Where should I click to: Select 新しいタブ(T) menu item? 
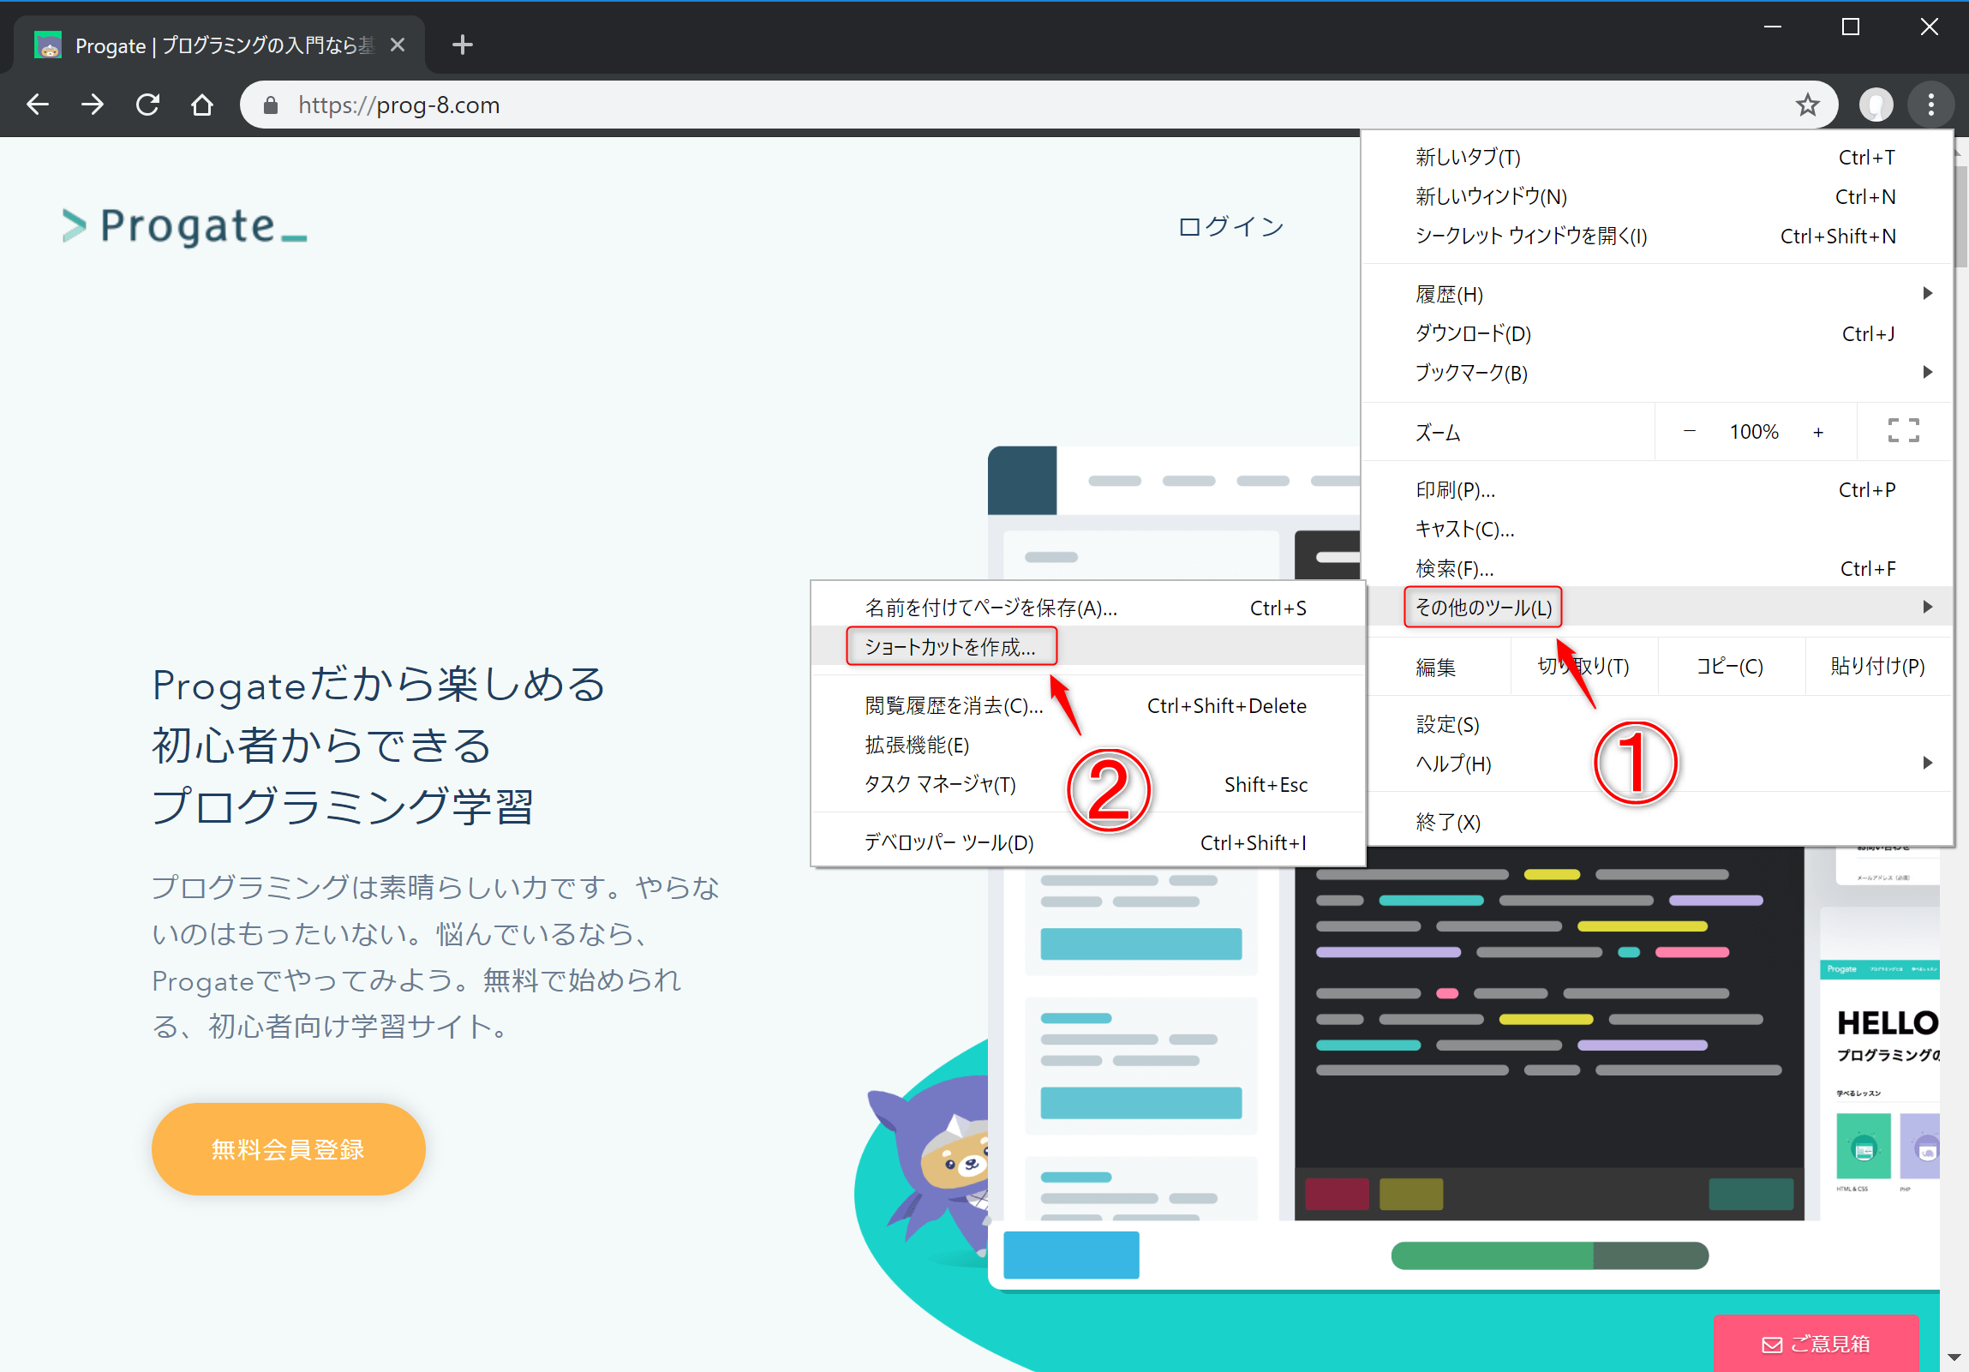coord(1656,157)
